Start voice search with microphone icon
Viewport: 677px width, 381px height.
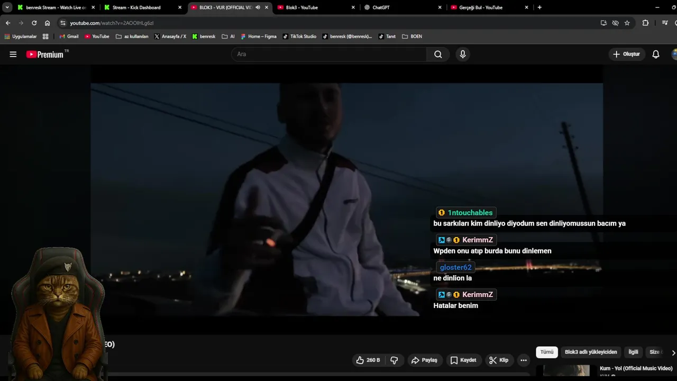(x=463, y=54)
